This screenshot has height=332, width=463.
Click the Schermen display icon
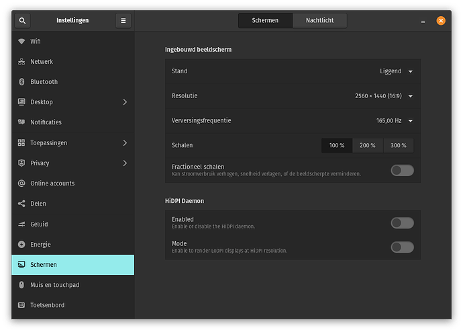(x=21, y=265)
